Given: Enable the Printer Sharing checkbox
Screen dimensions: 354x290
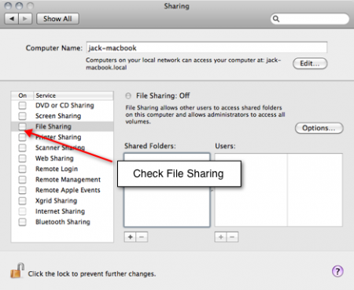Looking at the screenshot, I should [x=23, y=137].
